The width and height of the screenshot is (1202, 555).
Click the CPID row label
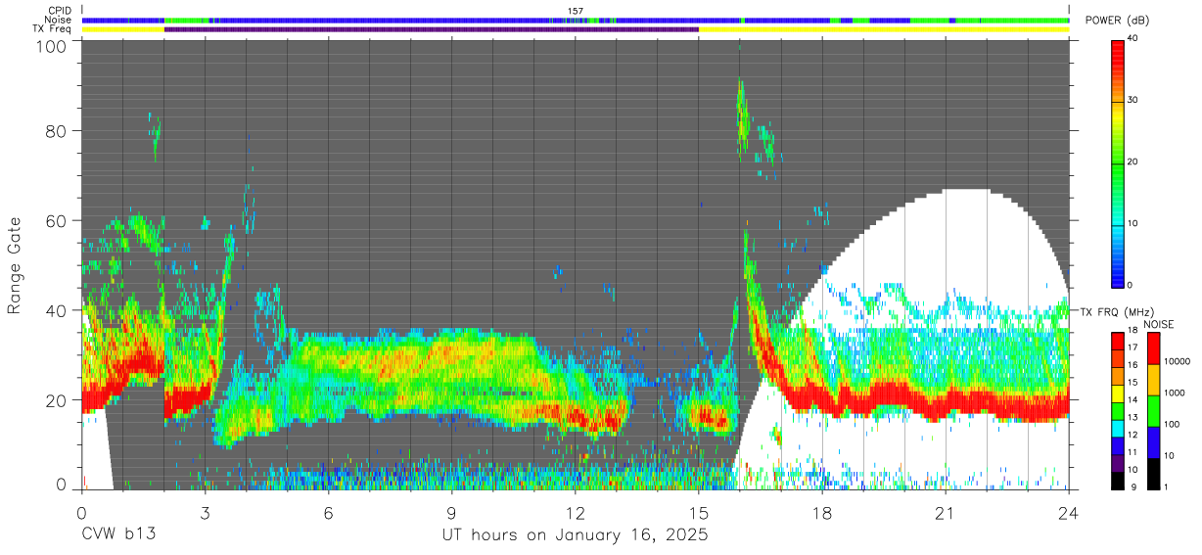pyautogui.click(x=59, y=11)
